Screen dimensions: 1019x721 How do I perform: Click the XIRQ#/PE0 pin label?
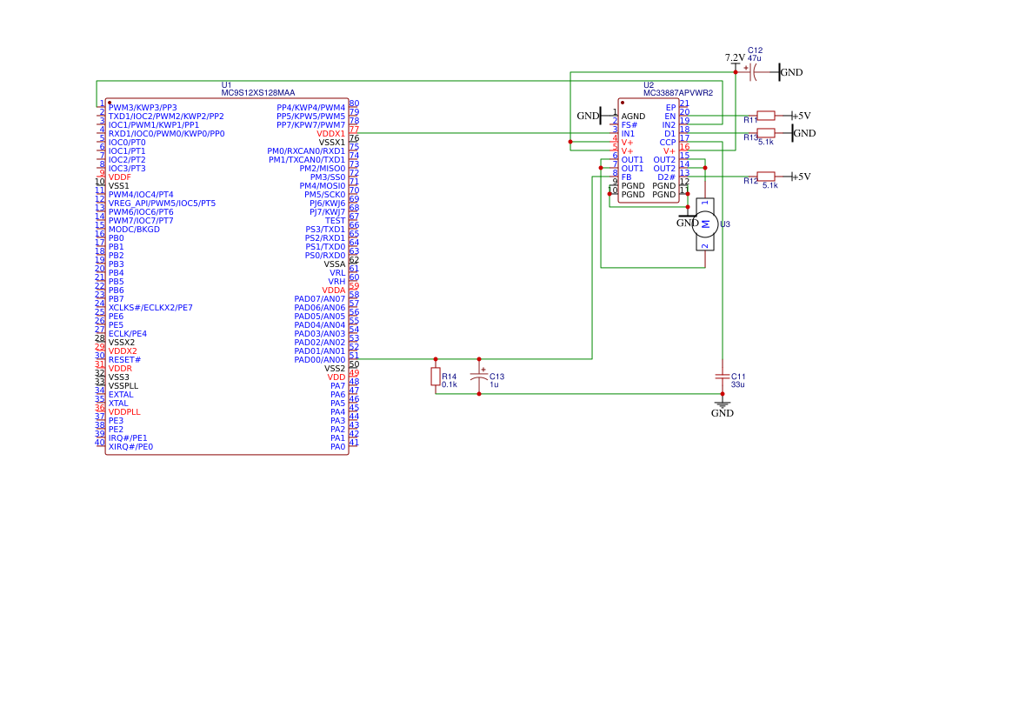pos(130,447)
